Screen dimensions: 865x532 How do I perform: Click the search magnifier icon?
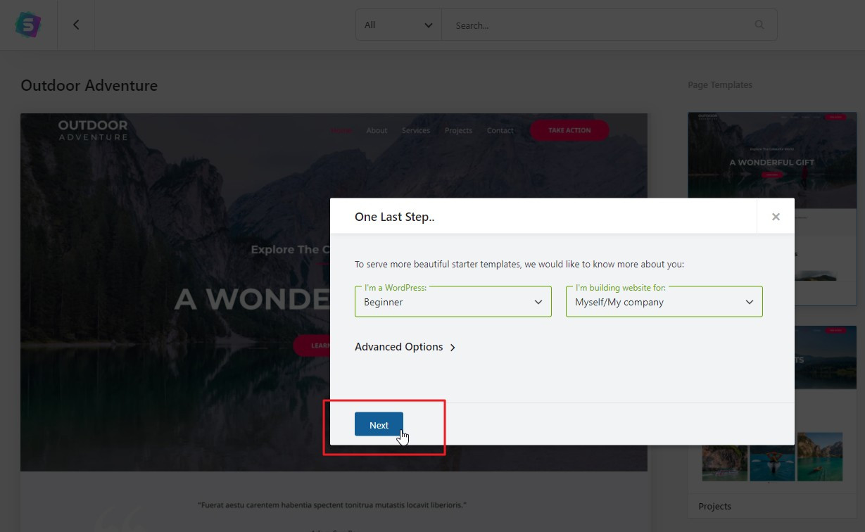coord(759,25)
